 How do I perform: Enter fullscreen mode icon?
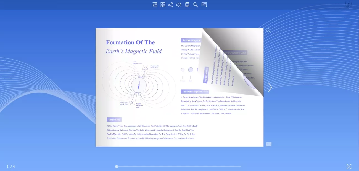click(x=349, y=167)
